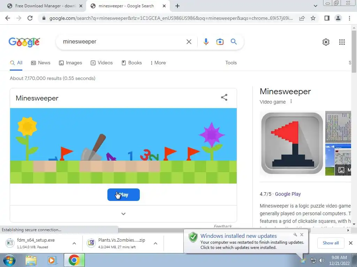This screenshot has height=267, width=357.
Task: Click the address bar URL
Action: click(171, 18)
